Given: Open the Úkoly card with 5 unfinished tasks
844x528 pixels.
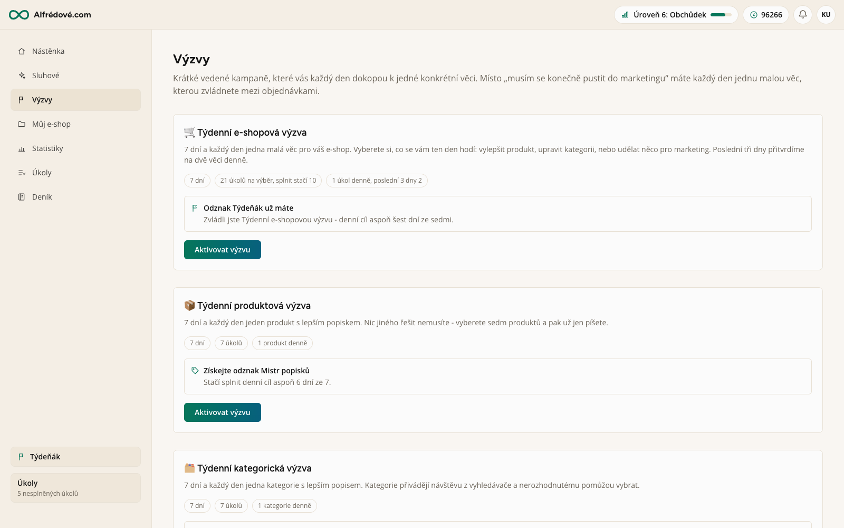Looking at the screenshot, I should pyautogui.click(x=75, y=488).
